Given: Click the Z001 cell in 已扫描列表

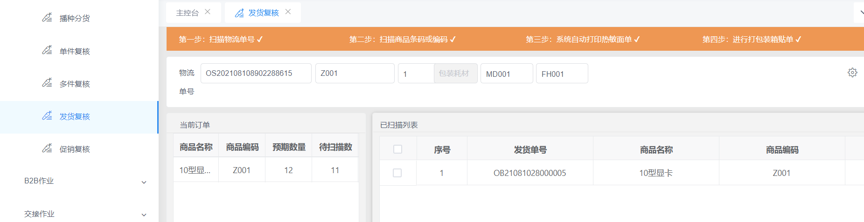Looking at the screenshot, I should (782, 173).
